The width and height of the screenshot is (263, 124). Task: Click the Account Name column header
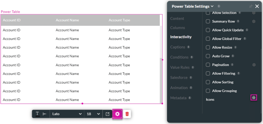[x=67, y=20]
